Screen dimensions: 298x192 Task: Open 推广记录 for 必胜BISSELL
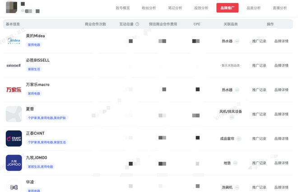(x=259, y=65)
